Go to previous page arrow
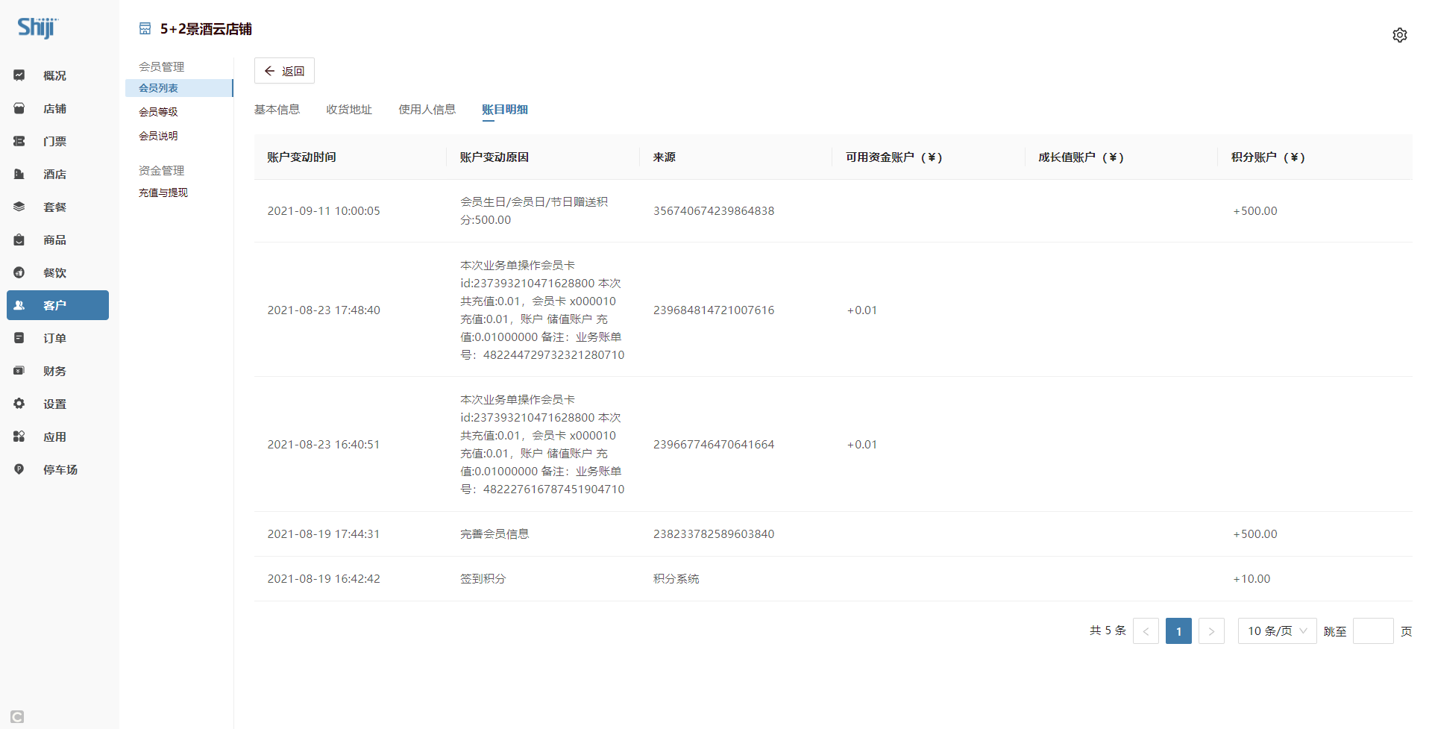The height and width of the screenshot is (729, 1432). (x=1146, y=631)
